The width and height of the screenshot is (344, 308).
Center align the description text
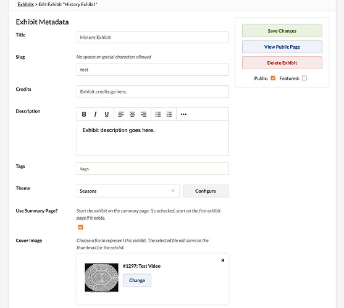132,114
